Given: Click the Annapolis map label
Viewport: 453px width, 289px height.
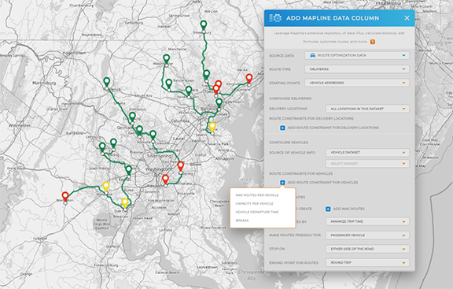Looking at the screenshot, I should (x=225, y=159).
